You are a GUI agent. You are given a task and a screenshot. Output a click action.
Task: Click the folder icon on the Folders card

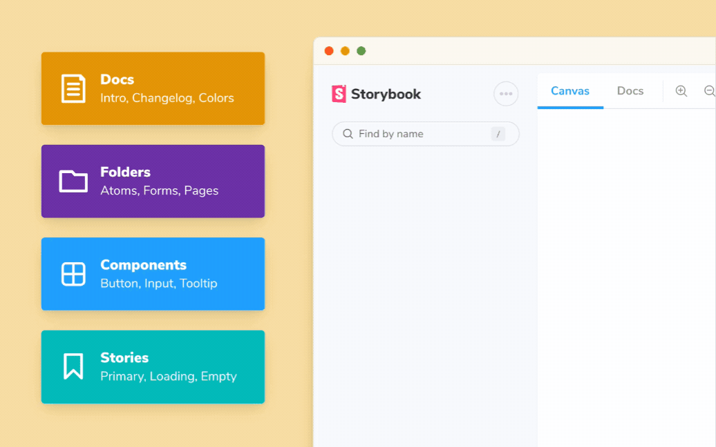71,181
